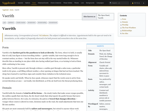
Task: Jump to Relationships in Contents
Action: [127, 31]
